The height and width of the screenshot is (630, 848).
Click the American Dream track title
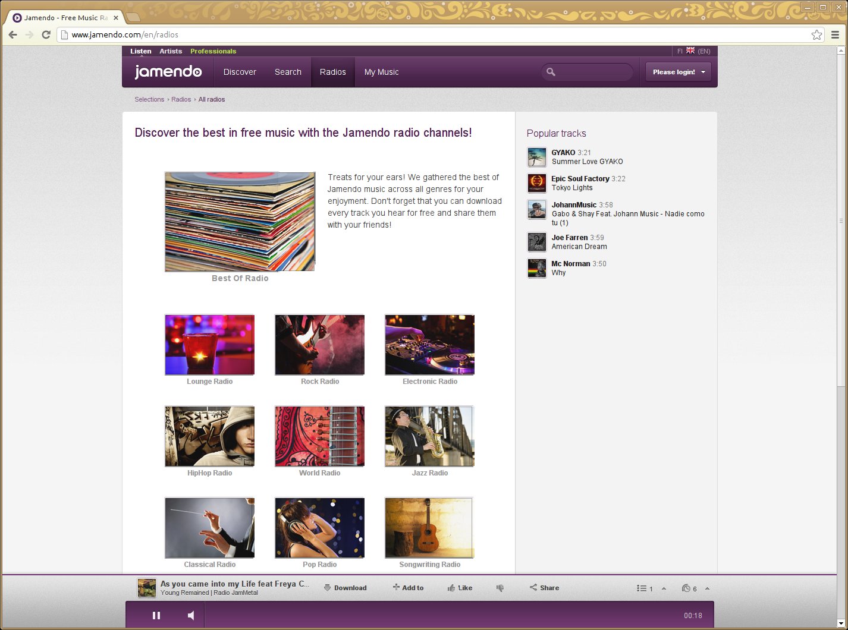click(x=579, y=247)
